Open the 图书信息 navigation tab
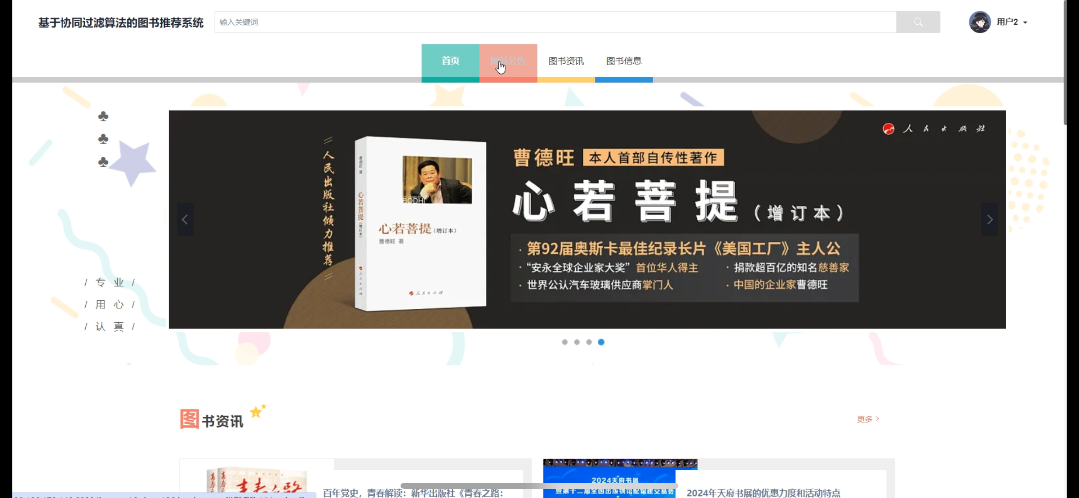This screenshot has width=1079, height=498. (x=624, y=61)
